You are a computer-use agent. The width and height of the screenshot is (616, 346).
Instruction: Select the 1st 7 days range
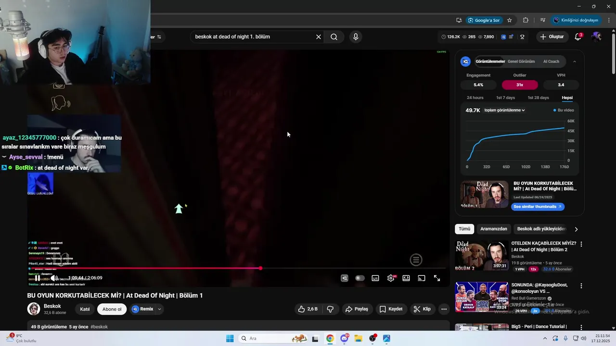[505, 98]
